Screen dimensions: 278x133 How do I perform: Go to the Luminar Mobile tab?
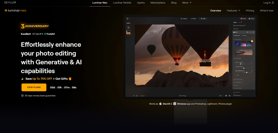click(122, 3)
